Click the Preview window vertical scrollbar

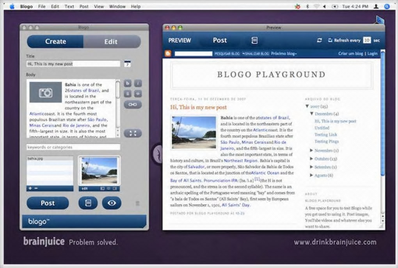(x=383, y=113)
